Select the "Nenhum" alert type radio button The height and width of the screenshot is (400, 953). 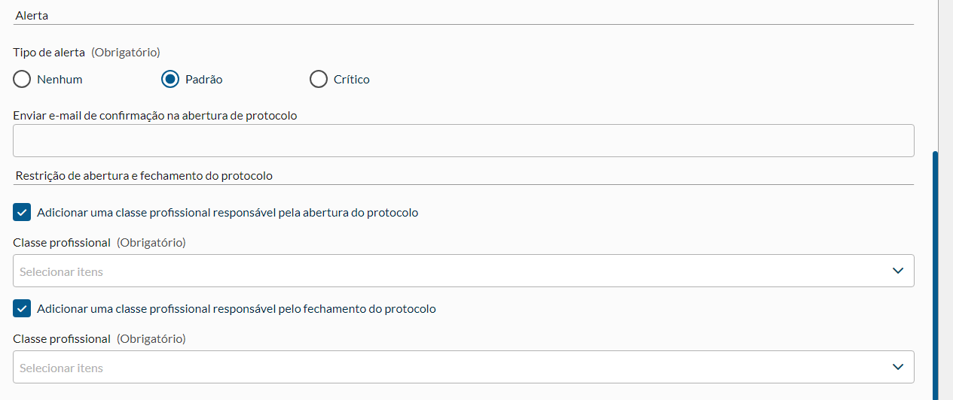pyautogui.click(x=22, y=79)
